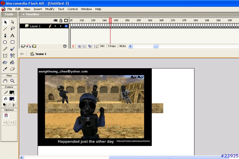Toggle Onion Skin Outlines mode

tap(84, 46)
